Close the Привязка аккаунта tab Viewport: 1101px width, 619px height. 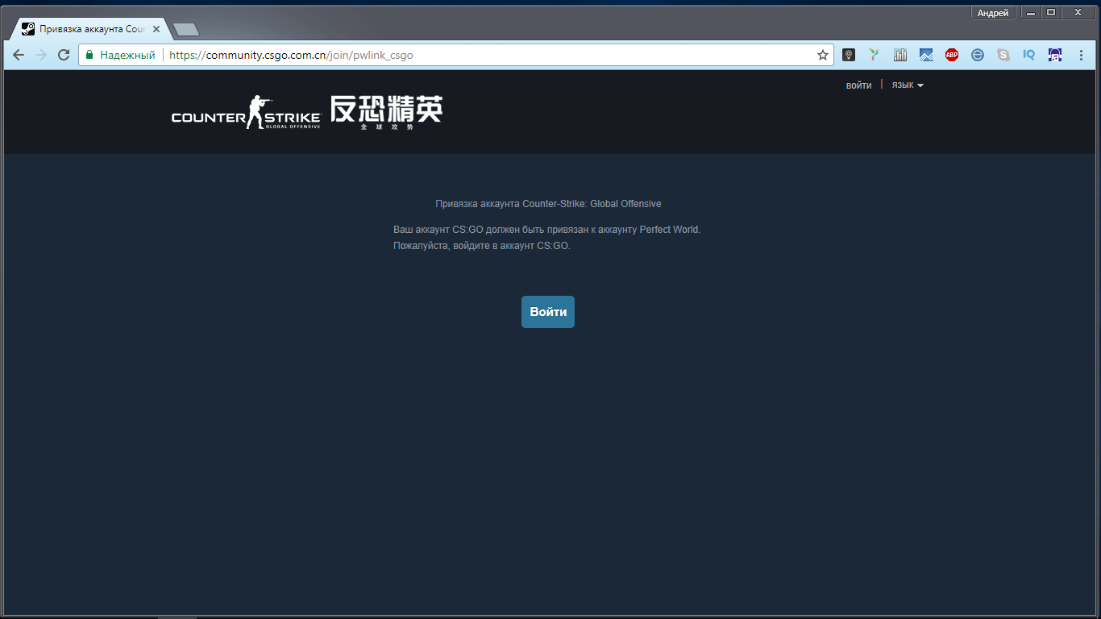coord(156,29)
